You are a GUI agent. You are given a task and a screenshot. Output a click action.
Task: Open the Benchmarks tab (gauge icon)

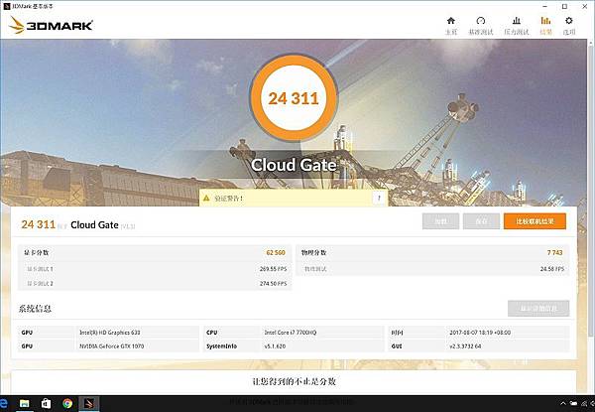(480, 26)
